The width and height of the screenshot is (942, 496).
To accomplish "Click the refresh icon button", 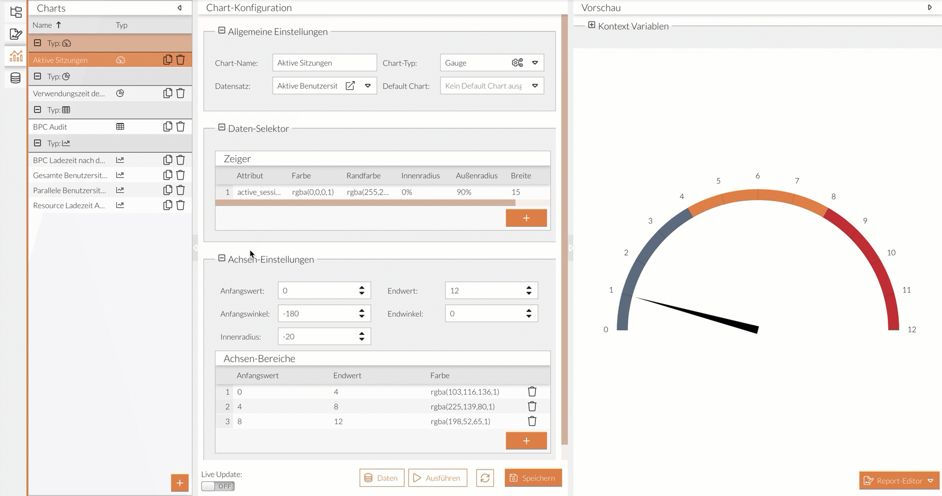I will (x=485, y=478).
